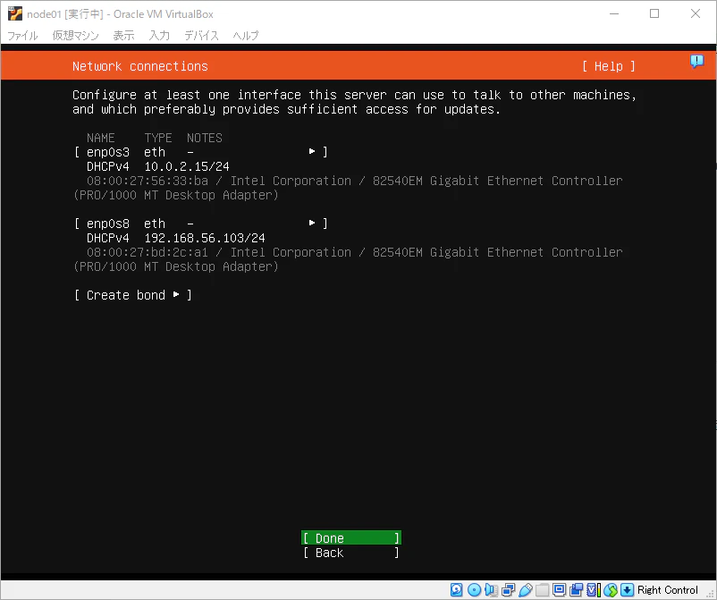717x600 pixels.
Task: Close the node01 VirtualBox window
Action: tap(695, 13)
